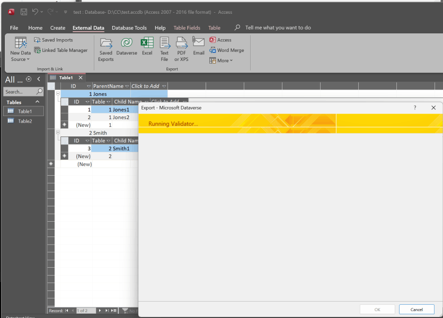Switch to the Create tab
The image size is (443, 318).
point(58,28)
